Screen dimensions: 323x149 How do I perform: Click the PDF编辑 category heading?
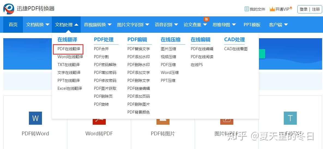137,39
